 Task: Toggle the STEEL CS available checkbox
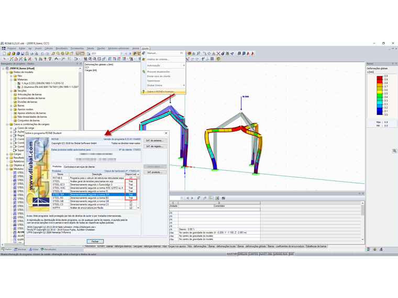point(131,204)
